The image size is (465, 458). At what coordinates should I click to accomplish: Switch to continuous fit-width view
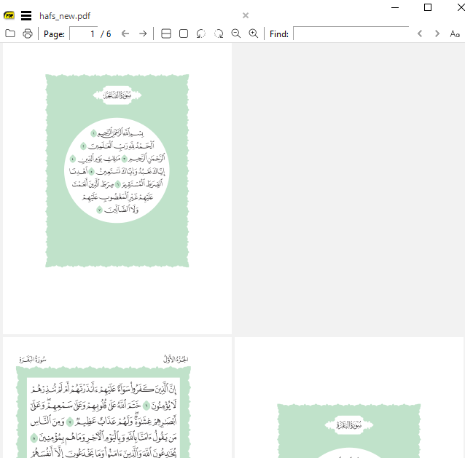(165, 33)
